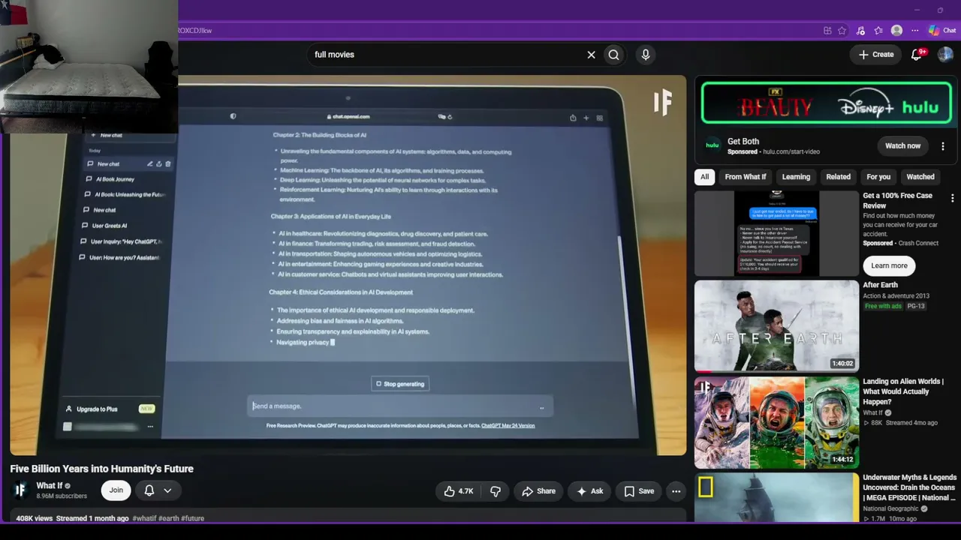Open the YouTube account avatar menu
The height and width of the screenshot is (540, 961).
[945, 55]
